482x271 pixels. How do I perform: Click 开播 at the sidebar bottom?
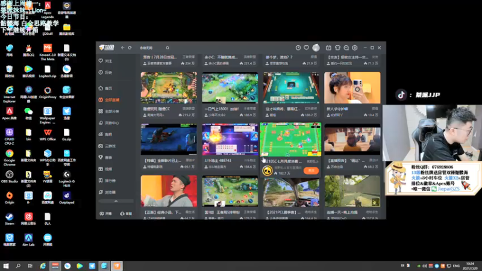tap(106, 214)
